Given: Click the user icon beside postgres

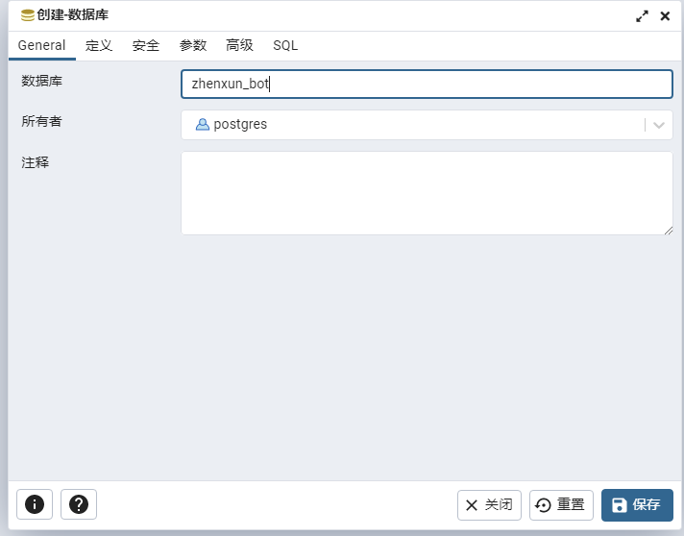Looking at the screenshot, I should 203,124.
